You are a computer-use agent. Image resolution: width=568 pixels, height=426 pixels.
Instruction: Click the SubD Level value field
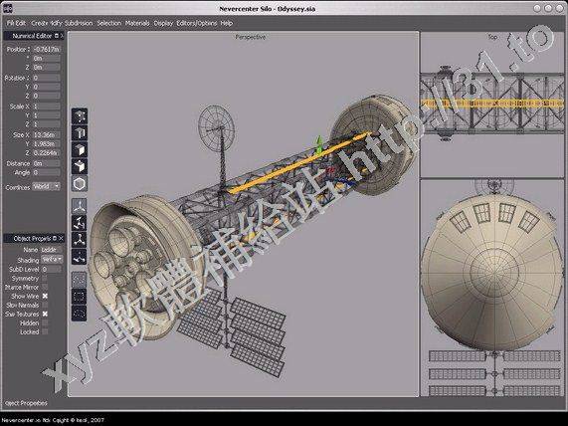(x=52, y=269)
